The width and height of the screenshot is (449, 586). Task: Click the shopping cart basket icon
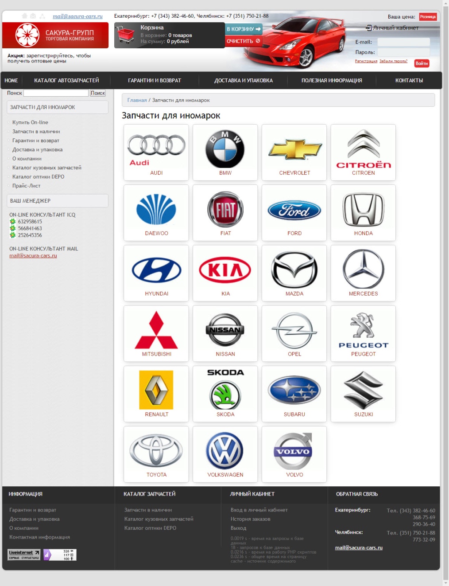(x=126, y=35)
